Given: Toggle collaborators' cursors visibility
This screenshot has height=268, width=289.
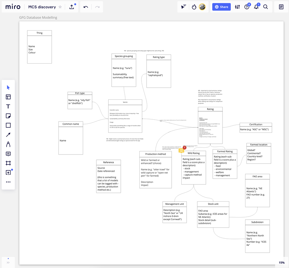Looking at the screenshot, I should [184, 7].
